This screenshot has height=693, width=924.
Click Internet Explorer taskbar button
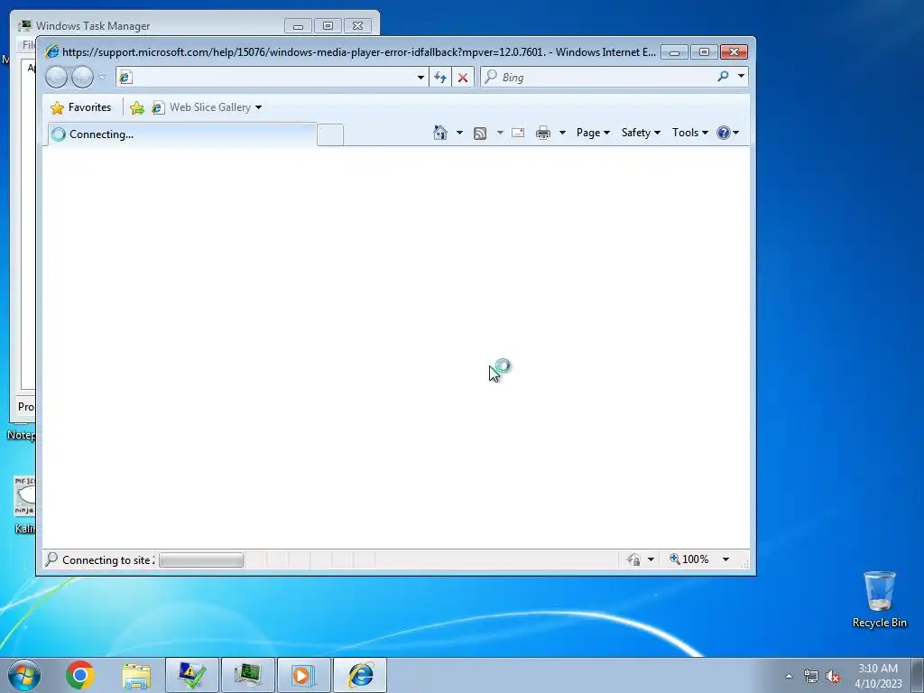click(x=360, y=675)
